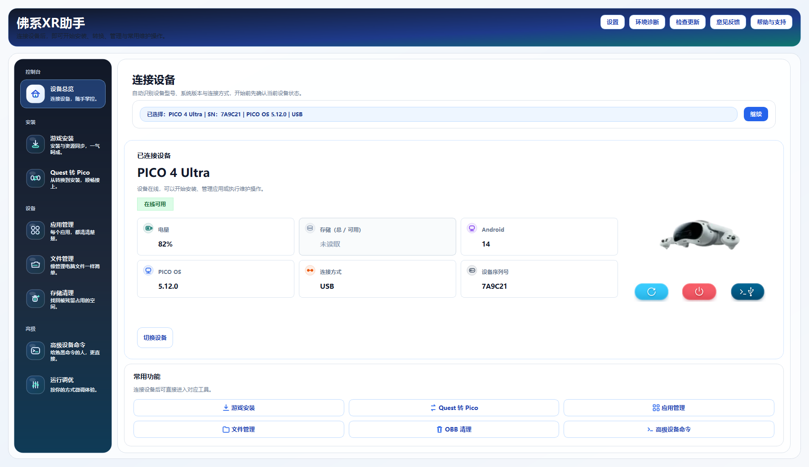Click the 5.12.0 PICO OS value
This screenshot has width=809, height=467.
(x=168, y=286)
